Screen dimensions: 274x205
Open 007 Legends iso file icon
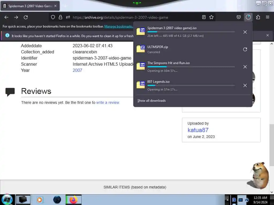pyautogui.click(x=141, y=85)
